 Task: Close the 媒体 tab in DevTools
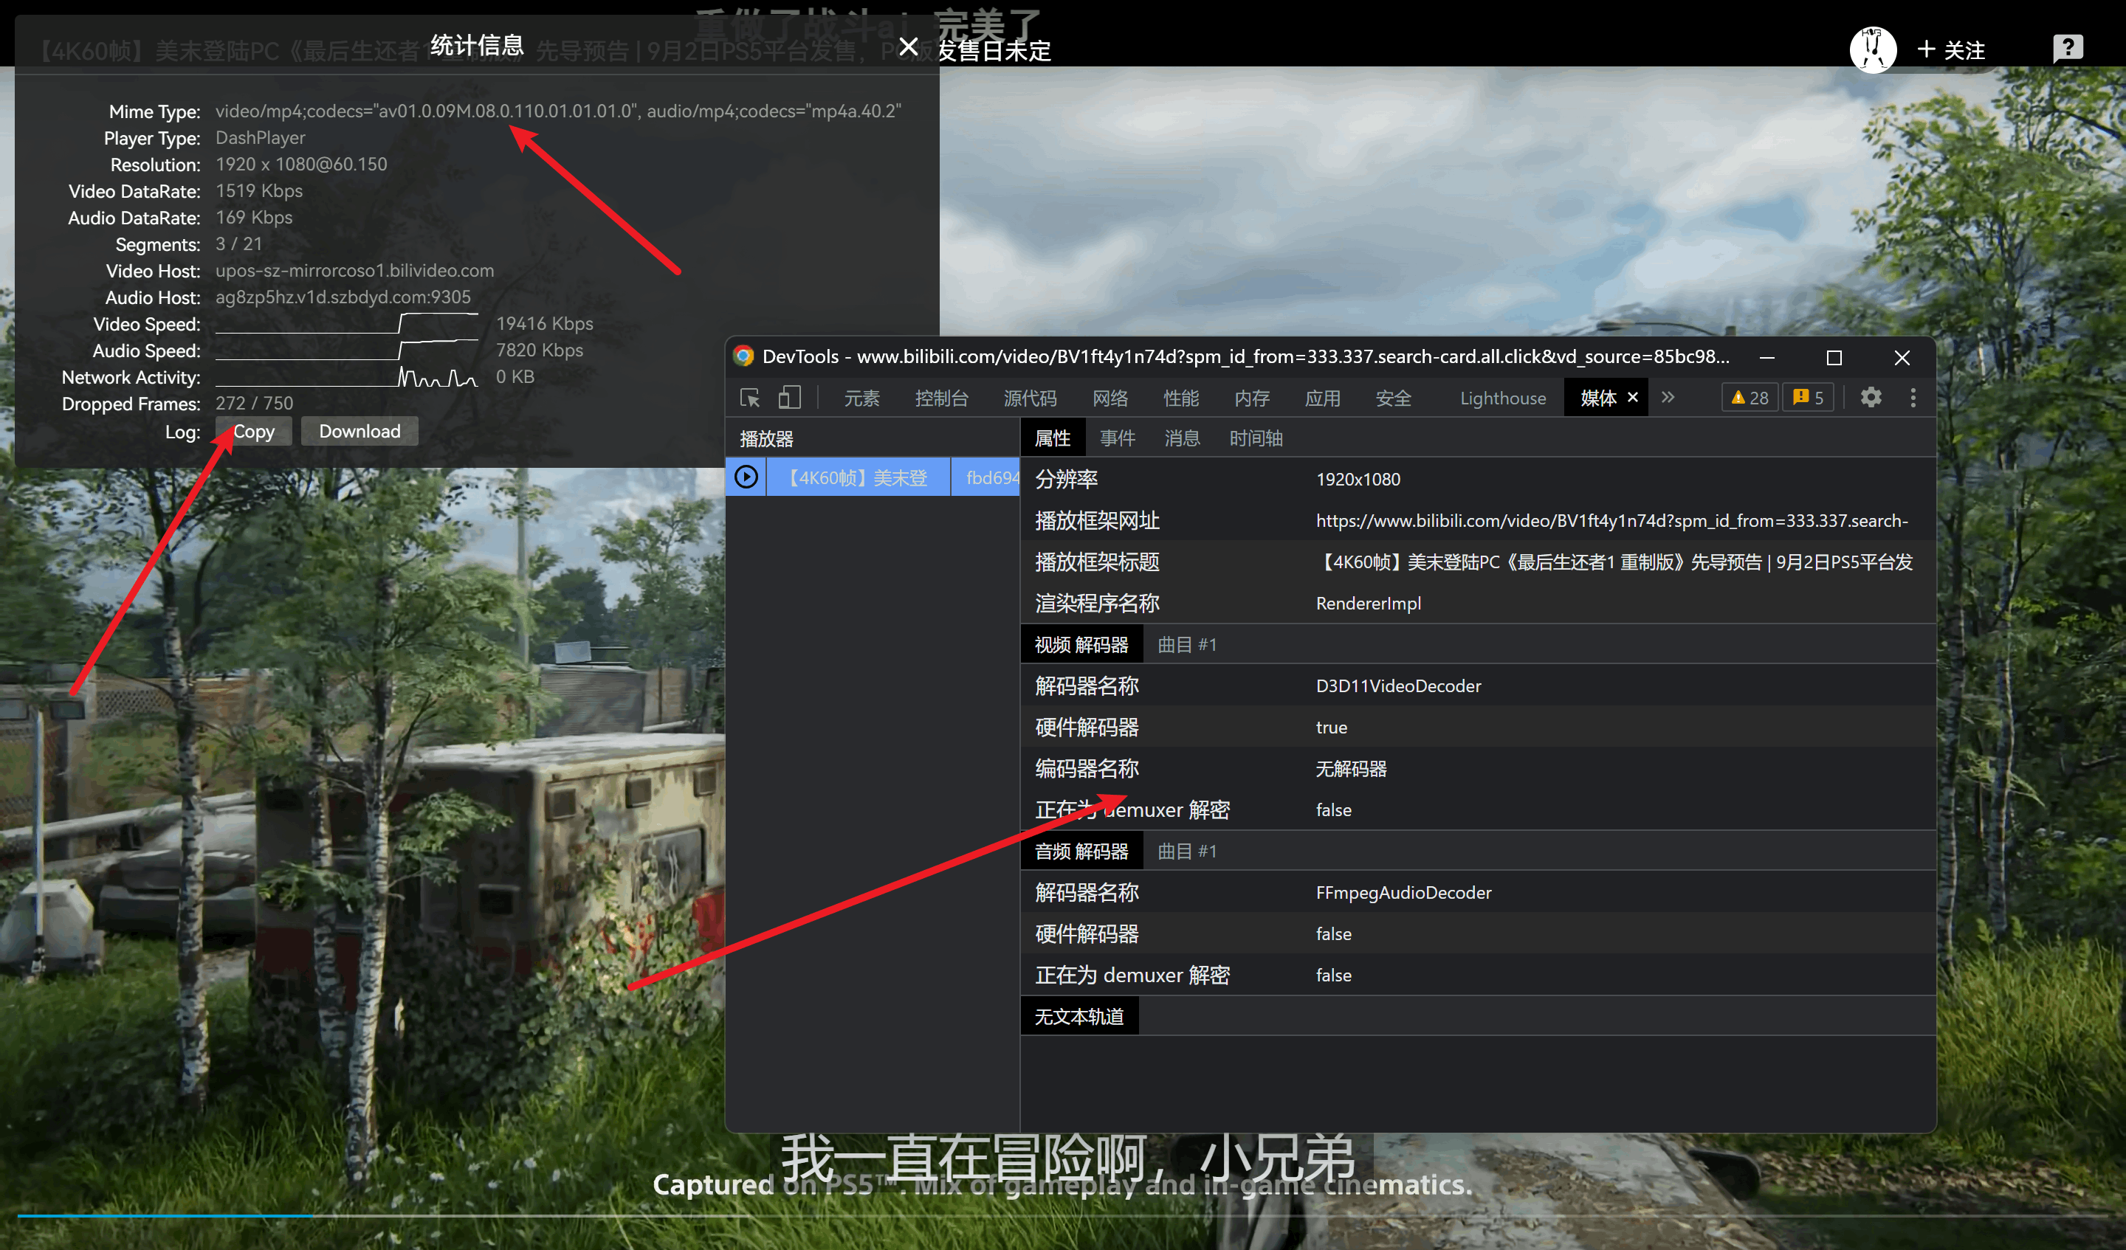(x=1632, y=397)
